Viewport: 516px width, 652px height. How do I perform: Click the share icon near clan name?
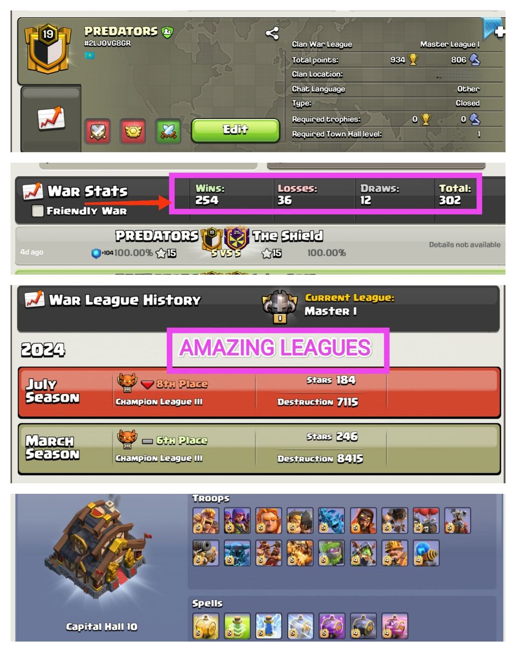(272, 33)
